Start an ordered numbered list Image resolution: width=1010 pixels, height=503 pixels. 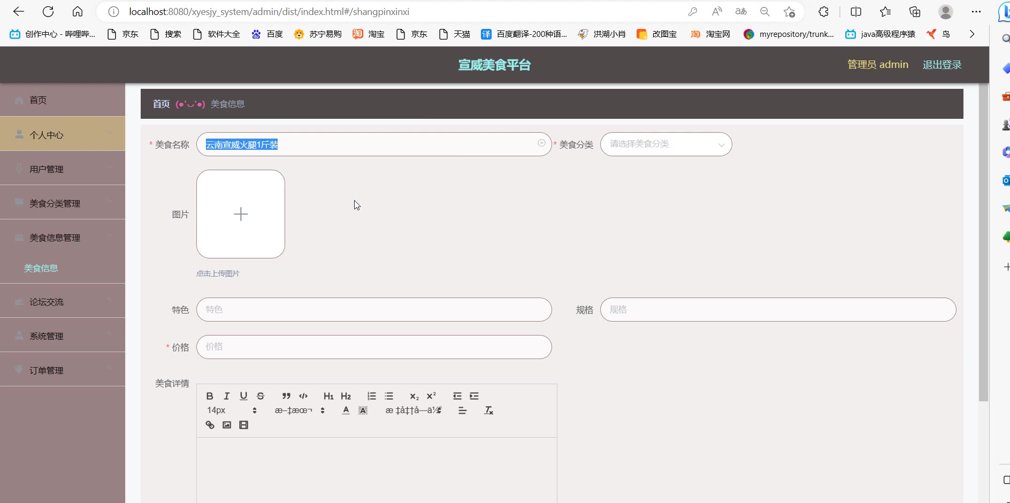[x=372, y=396]
